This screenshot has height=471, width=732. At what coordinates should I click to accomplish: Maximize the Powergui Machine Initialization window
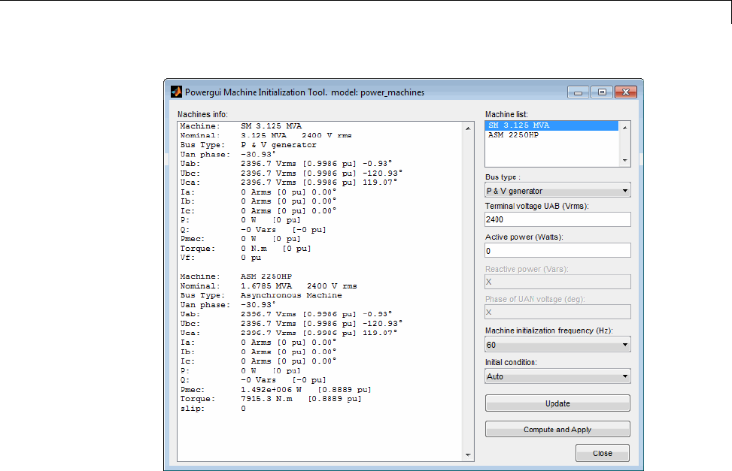(x=602, y=92)
